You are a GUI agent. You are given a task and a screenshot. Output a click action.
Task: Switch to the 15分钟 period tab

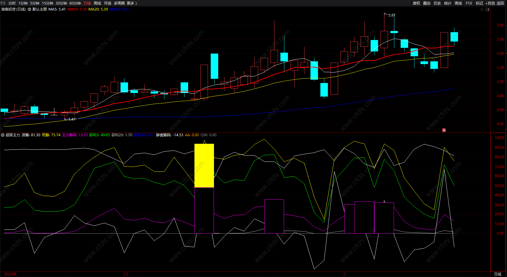click(47, 3)
